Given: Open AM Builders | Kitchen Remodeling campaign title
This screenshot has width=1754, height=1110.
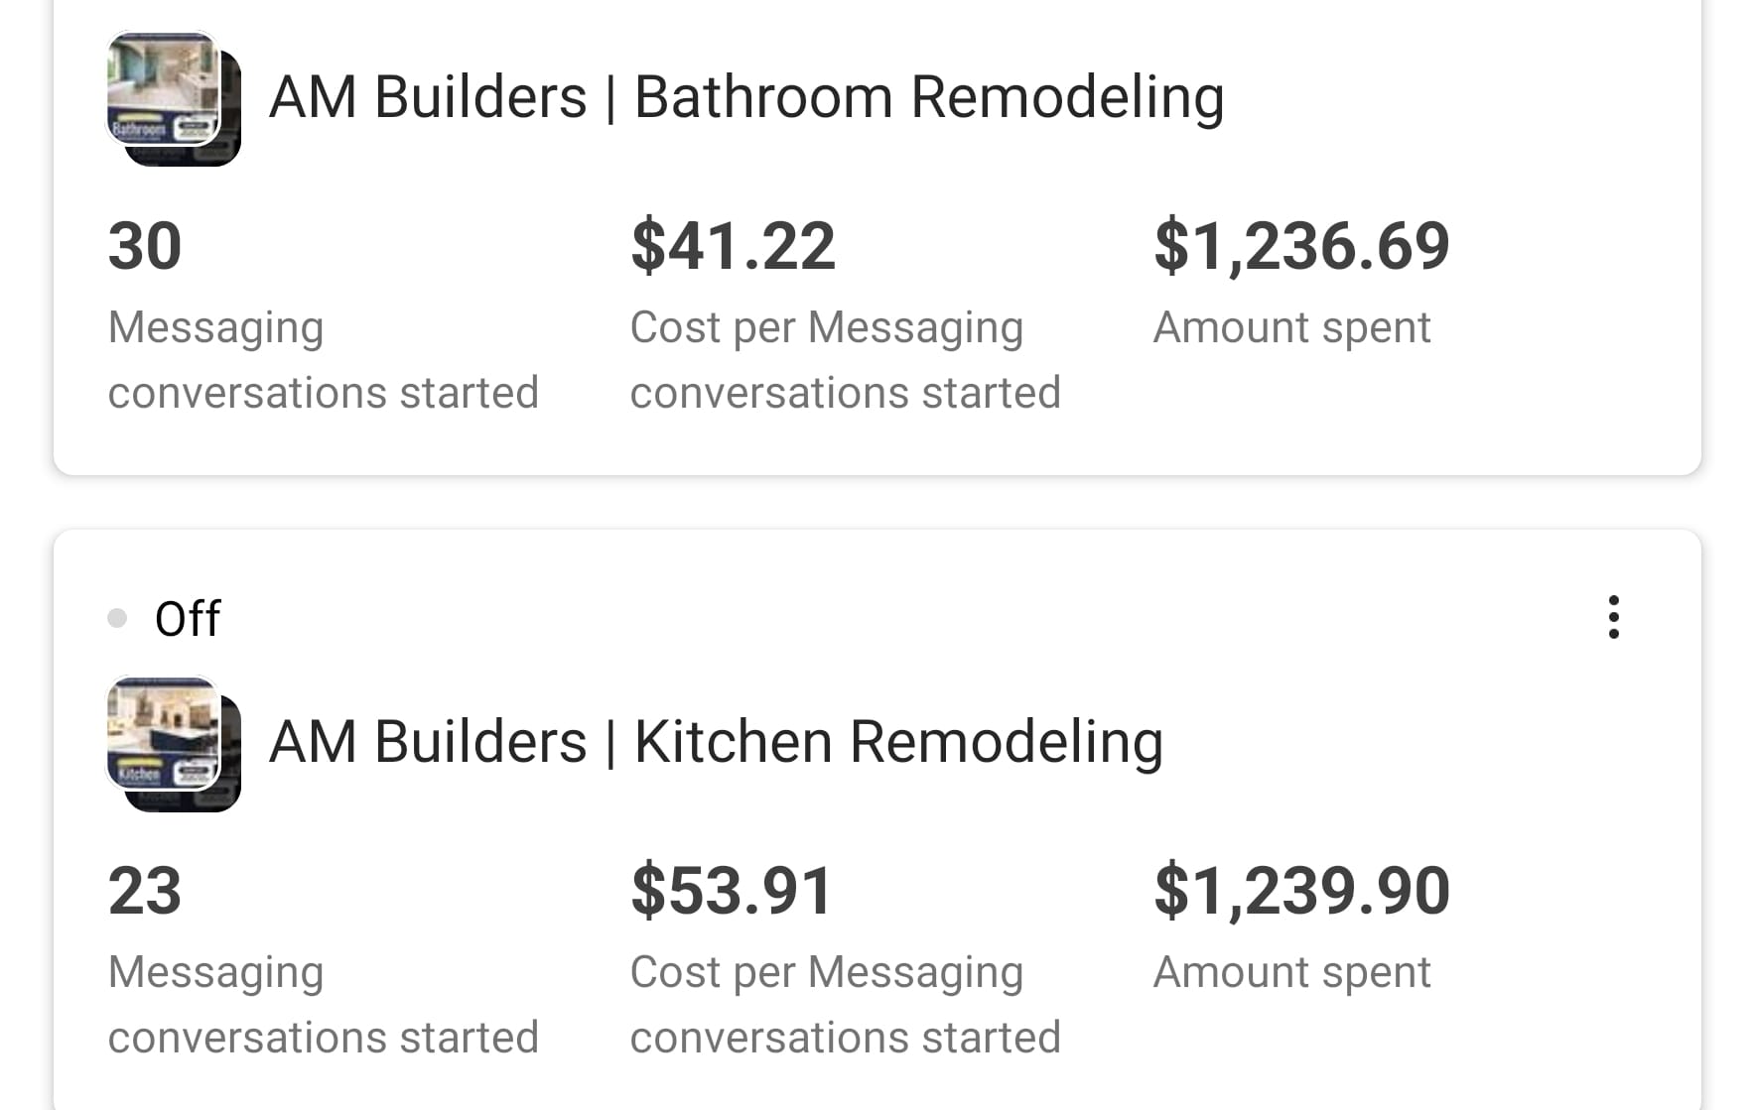Looking at the screenshot, I should (x=716, y=742).
